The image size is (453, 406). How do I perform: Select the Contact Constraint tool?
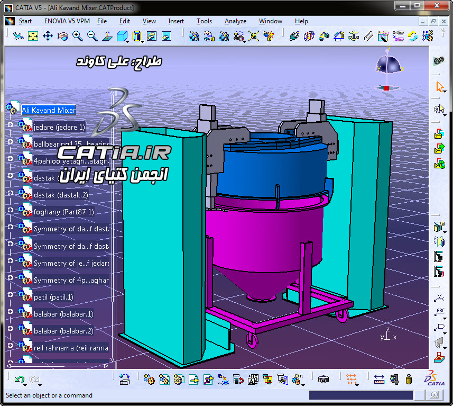[309, 36]
